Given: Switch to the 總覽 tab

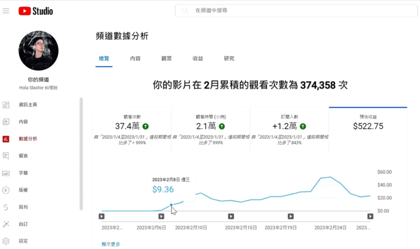Looking at the screenshot, I should point(104,58).
